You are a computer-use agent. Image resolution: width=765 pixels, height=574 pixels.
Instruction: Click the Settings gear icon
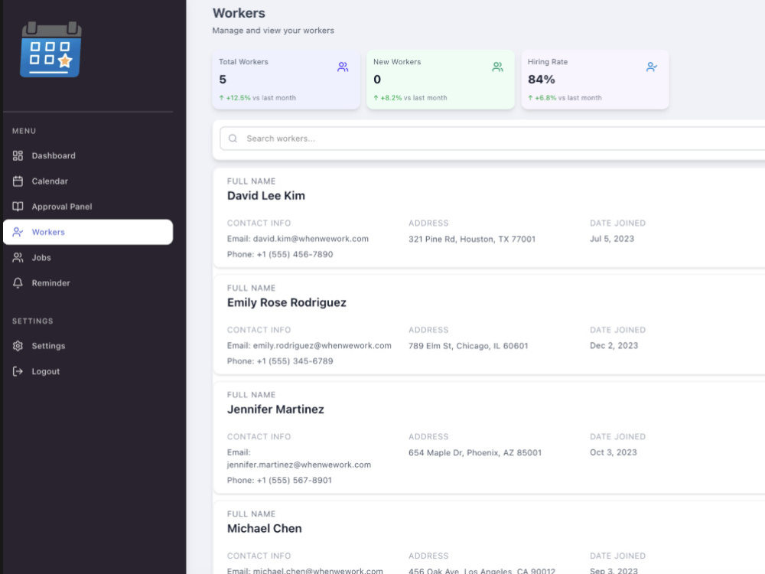[18, 346]
